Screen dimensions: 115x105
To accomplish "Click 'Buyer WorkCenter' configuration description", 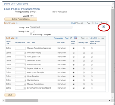I will [x=60, y=12].
